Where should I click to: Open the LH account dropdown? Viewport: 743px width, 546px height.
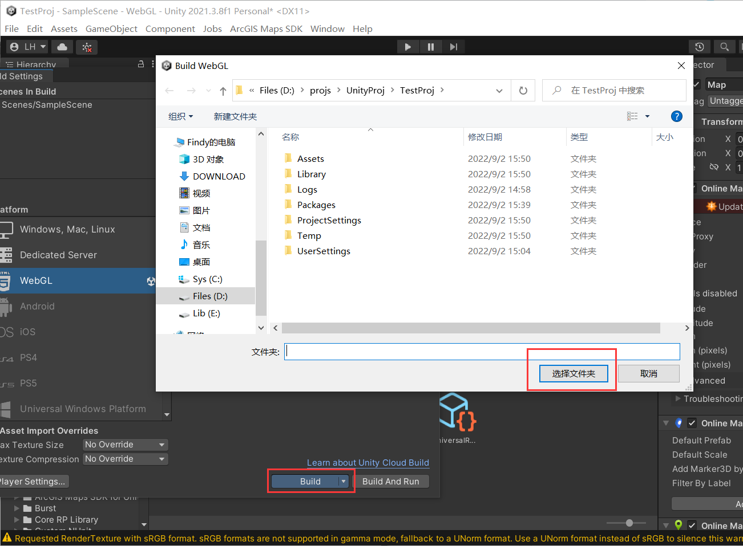(x=29, y=47)
